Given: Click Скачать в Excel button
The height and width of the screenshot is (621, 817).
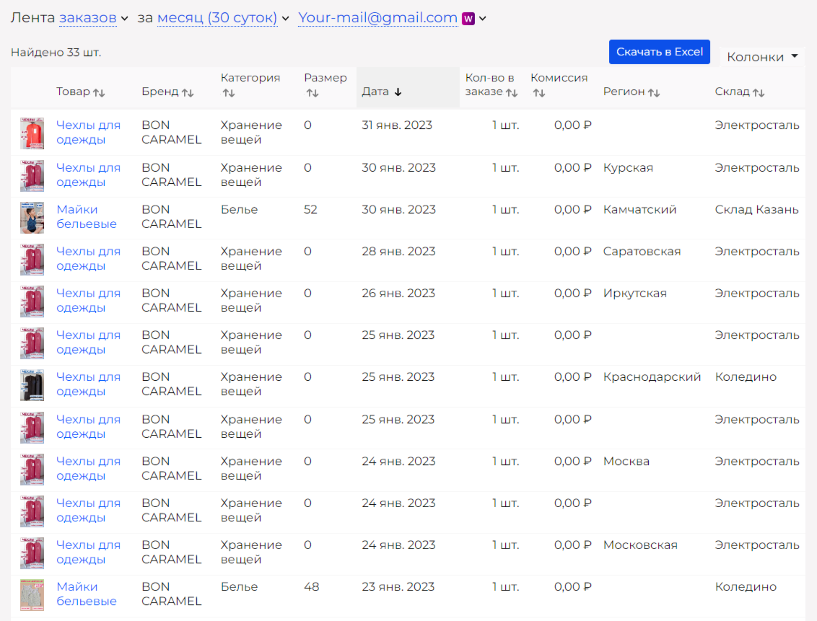Looking at the screenshot, I should coord(659,52).
